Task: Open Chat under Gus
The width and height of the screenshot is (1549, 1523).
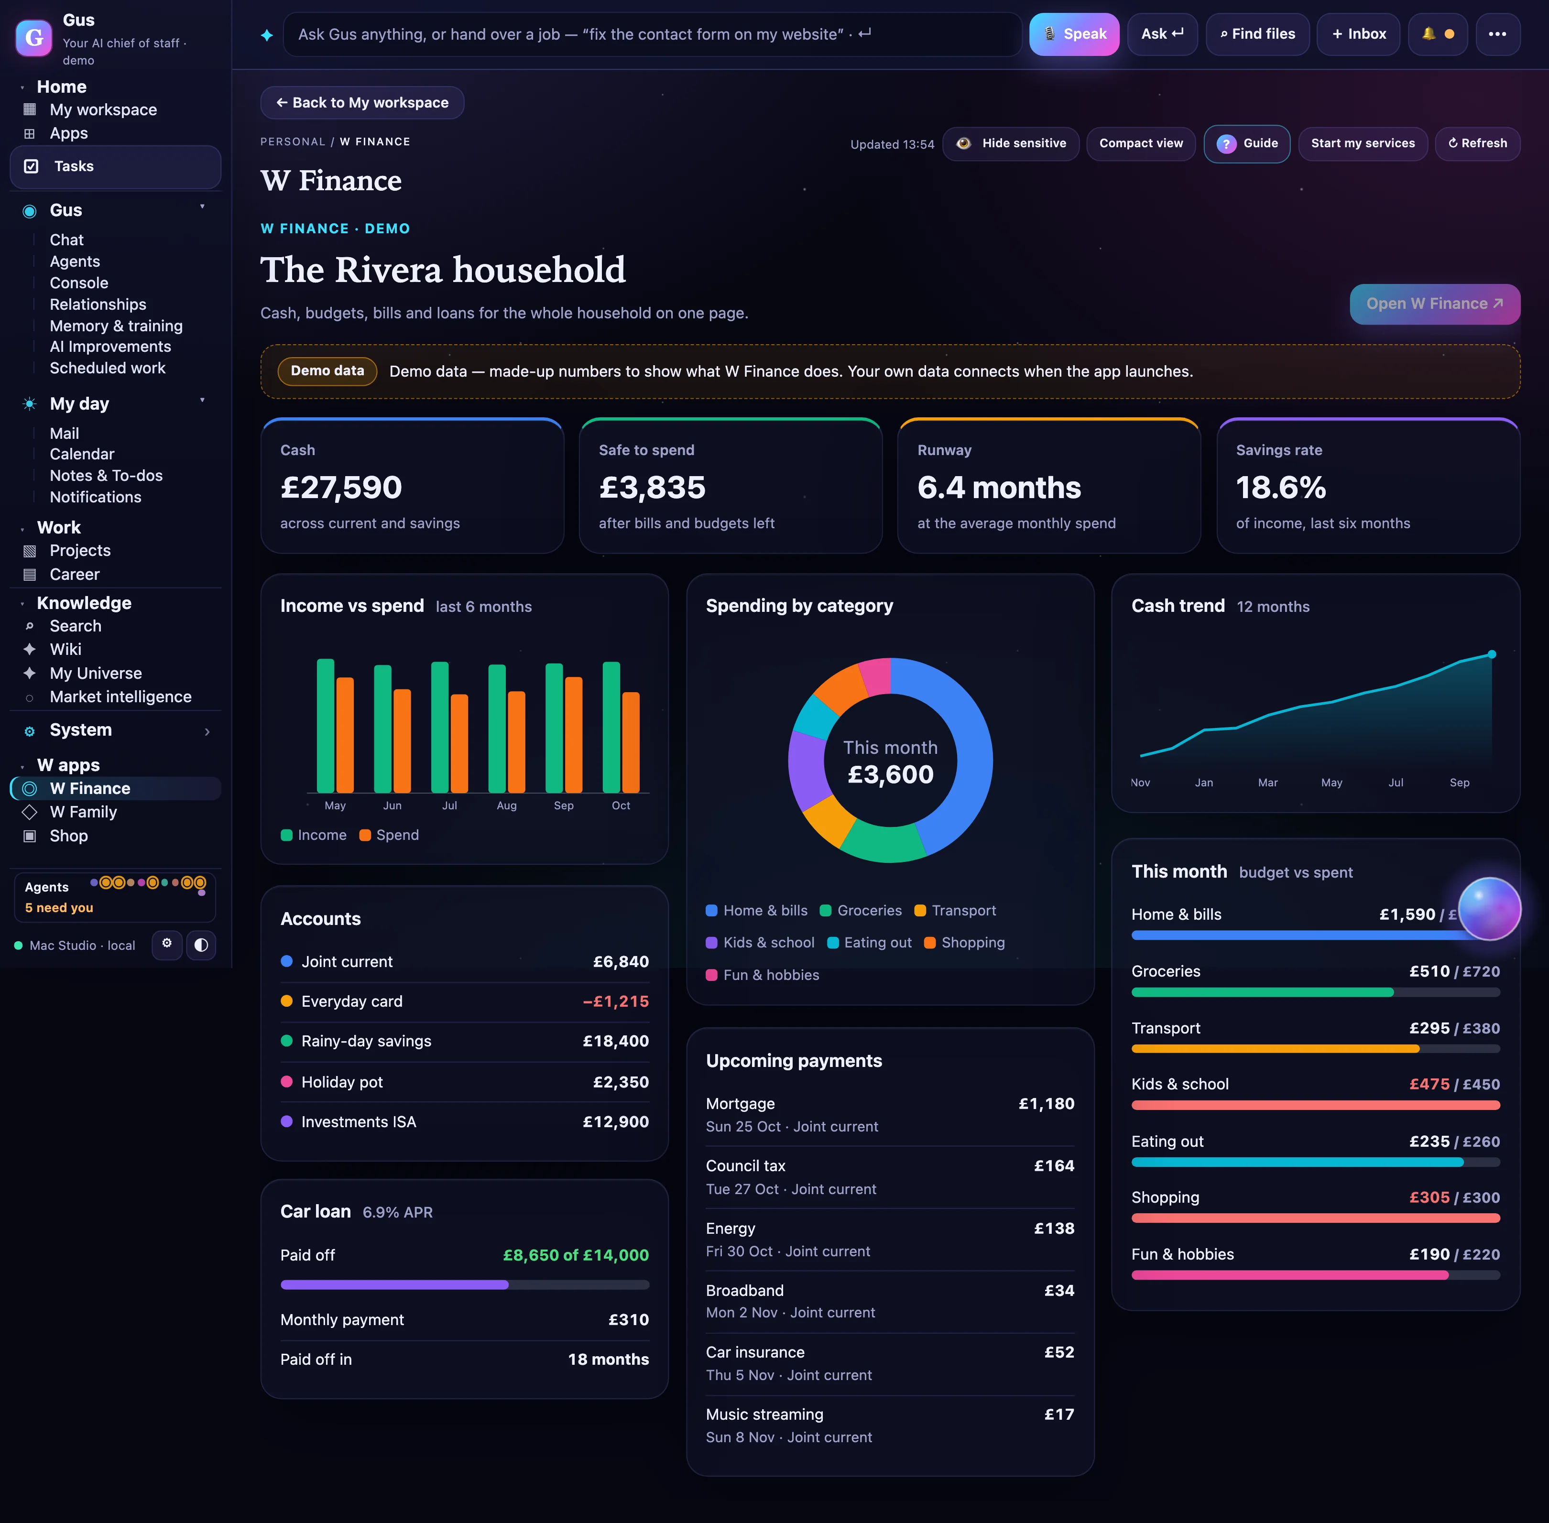Action: pyautogui.click(x=67, y=240)
